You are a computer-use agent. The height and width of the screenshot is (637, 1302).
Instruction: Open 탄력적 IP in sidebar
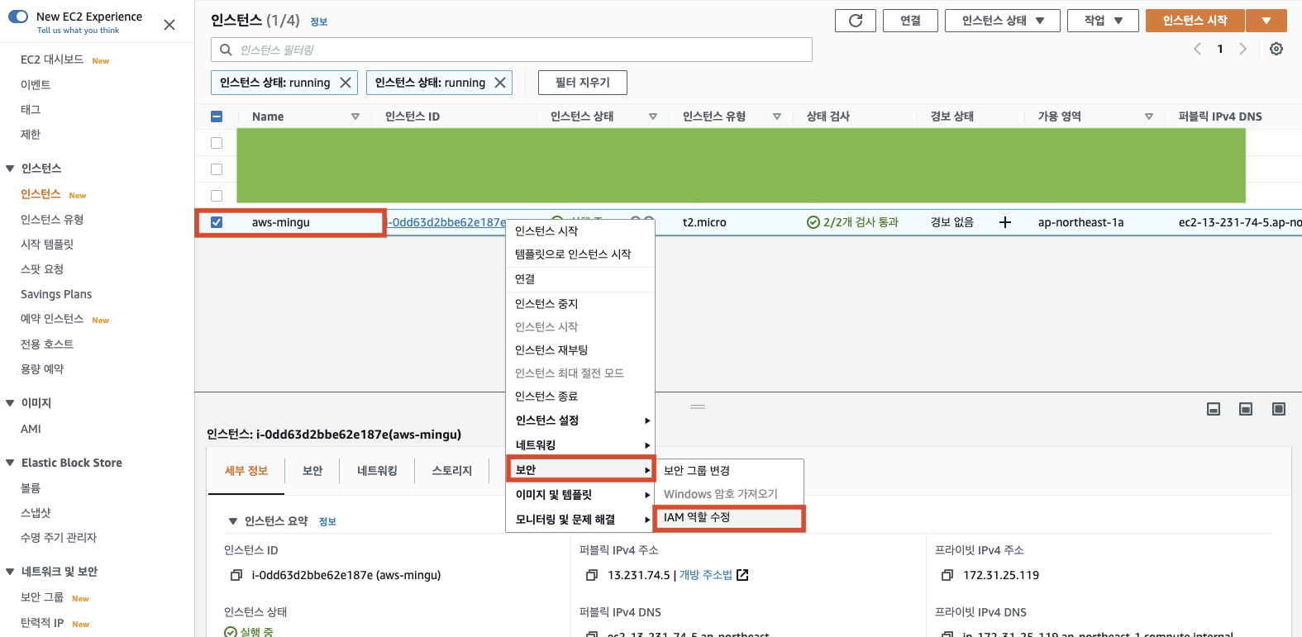[x=42, y=623]
